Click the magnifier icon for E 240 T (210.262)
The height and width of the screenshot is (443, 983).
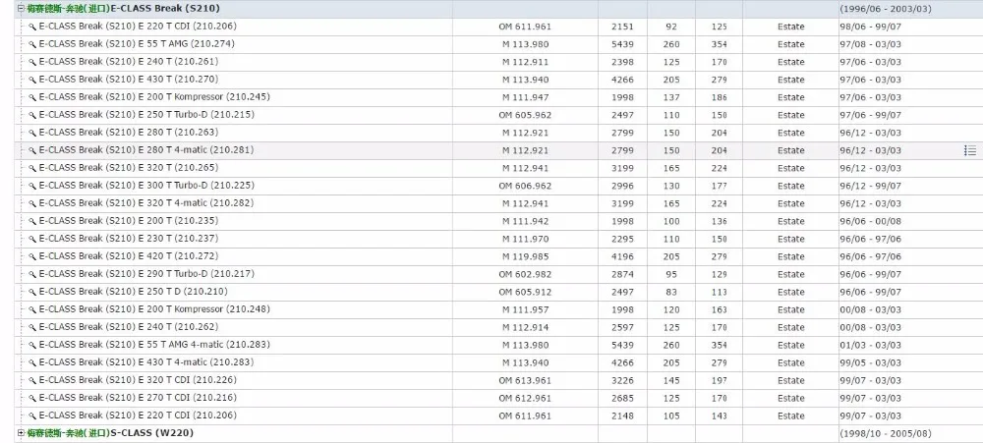[x=32, y=327]
